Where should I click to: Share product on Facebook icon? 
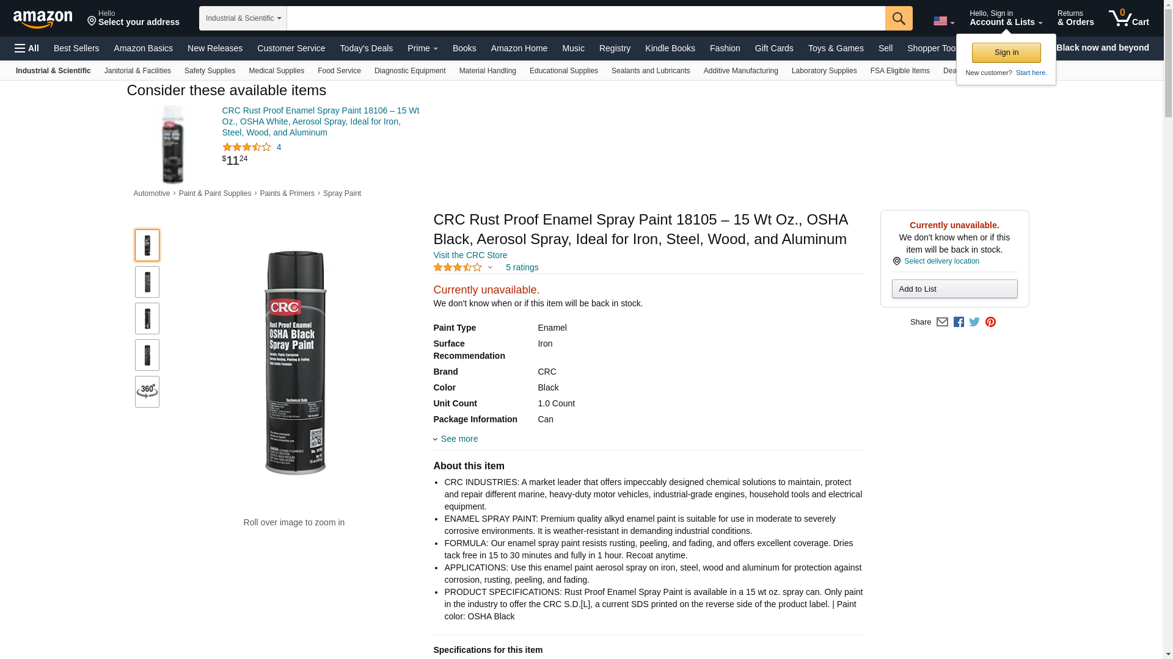(x=959, y=322)
